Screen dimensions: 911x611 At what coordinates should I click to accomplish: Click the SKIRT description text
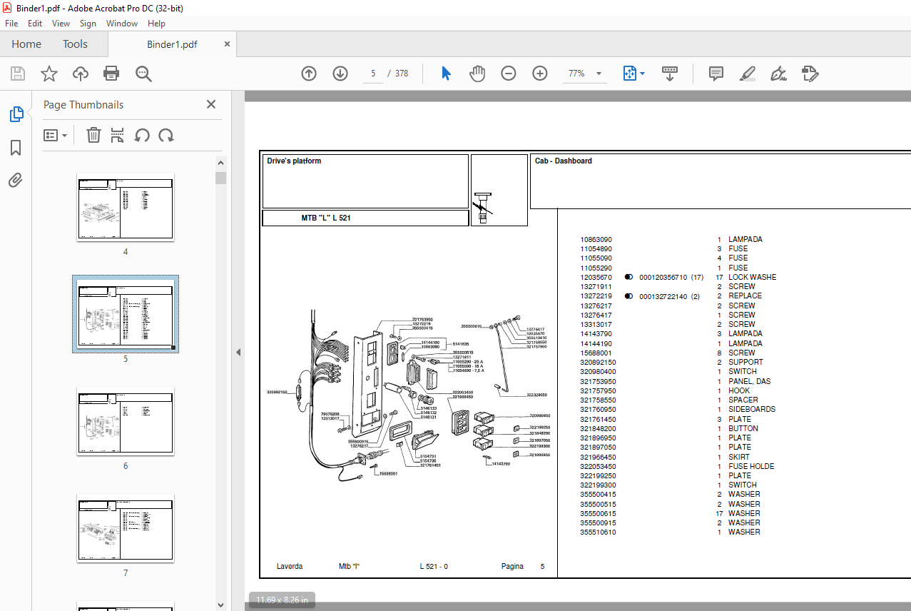tap(739, 457)
